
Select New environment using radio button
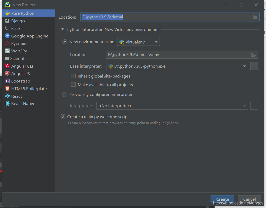coord(65,42)
